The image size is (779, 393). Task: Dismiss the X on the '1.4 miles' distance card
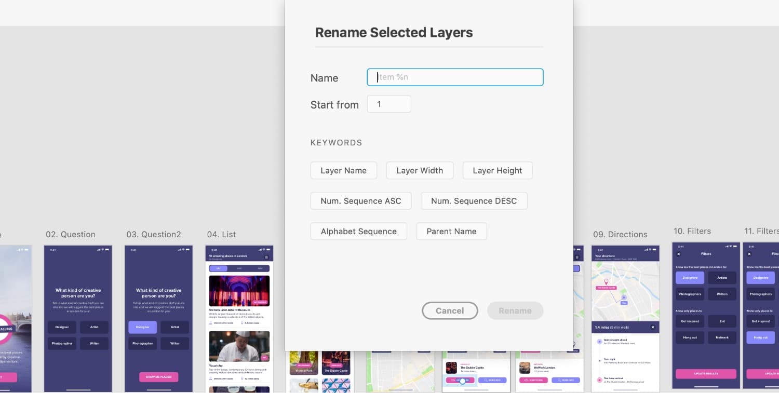coord(653,327)
